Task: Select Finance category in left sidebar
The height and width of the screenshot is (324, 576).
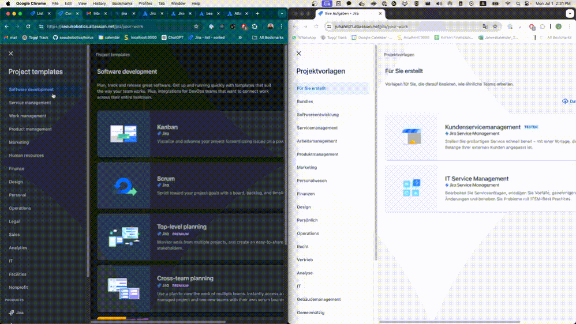Action: 17,169
